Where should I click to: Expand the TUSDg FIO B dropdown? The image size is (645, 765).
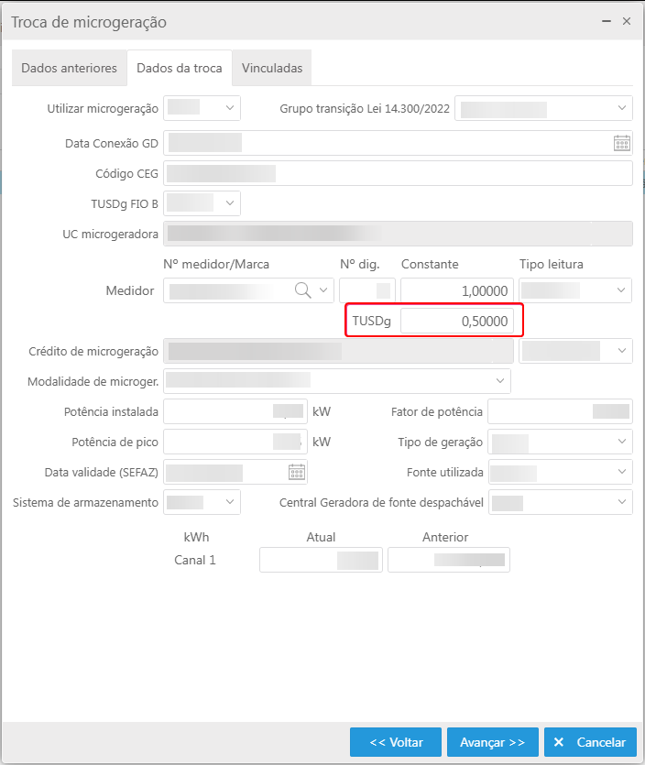click(229, 202)
